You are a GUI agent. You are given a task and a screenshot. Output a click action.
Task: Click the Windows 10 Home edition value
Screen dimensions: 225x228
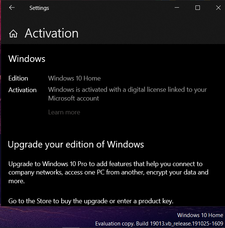point(74,78)
